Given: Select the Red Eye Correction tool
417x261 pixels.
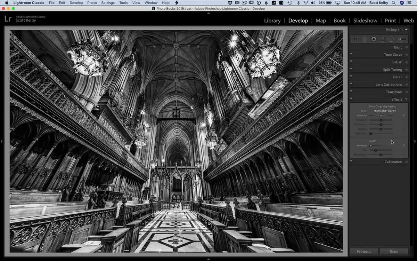Looking at the screenshot, I should coord(374,39).
